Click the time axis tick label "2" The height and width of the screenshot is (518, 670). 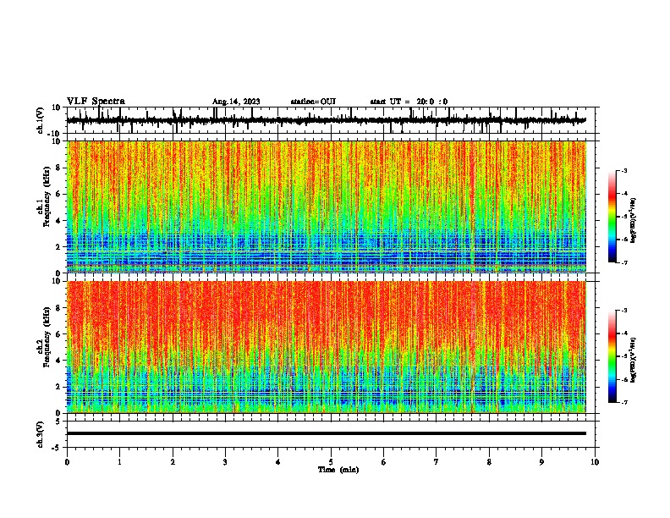point(173,462)
